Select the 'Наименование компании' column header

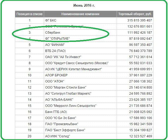click(x=80, y=14)
